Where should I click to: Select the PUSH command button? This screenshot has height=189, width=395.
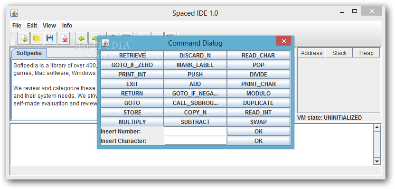pos(195,75)
